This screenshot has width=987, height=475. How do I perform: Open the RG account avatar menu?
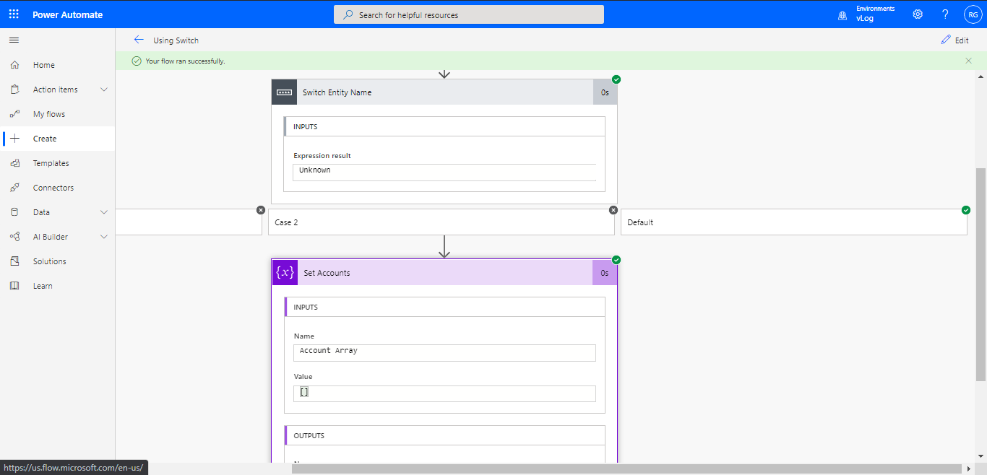click(972, 14)
